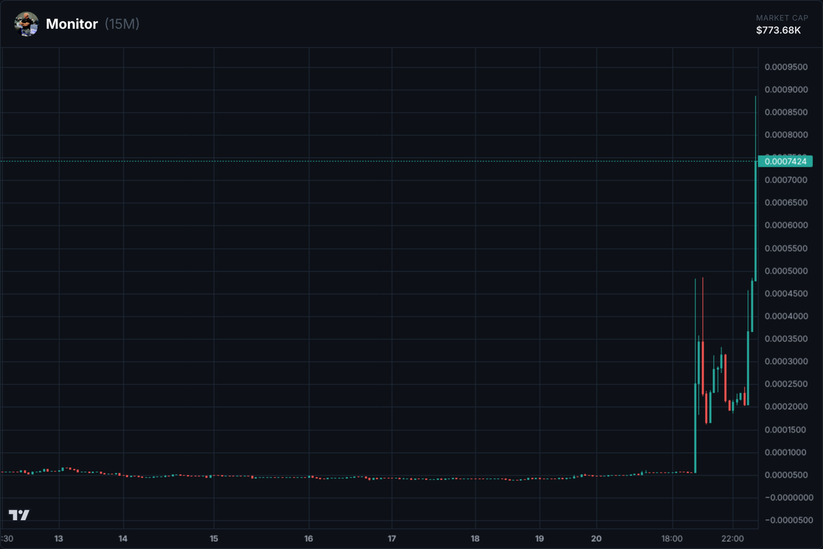The width and height of the screenshot is (823, 549).
Task: Select the Monitor title in the header
Action: pos(71,23)
